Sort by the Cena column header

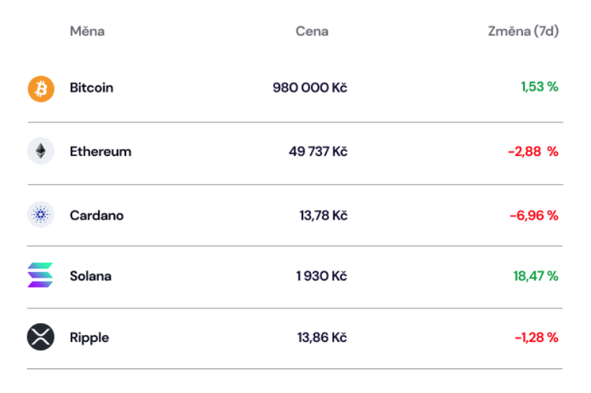point(312,31)
